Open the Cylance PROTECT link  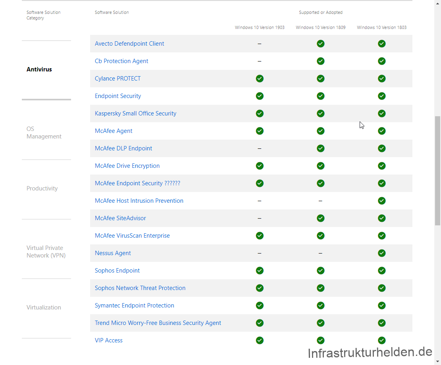tap(117, 79)
